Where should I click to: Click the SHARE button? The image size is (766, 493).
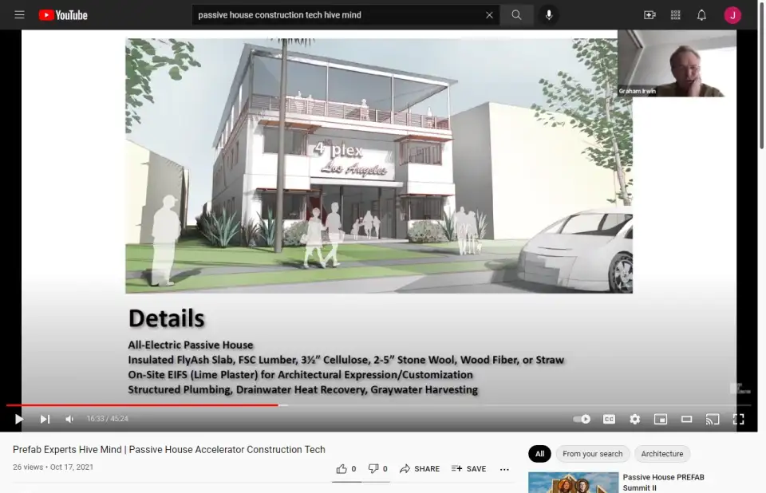420,469
